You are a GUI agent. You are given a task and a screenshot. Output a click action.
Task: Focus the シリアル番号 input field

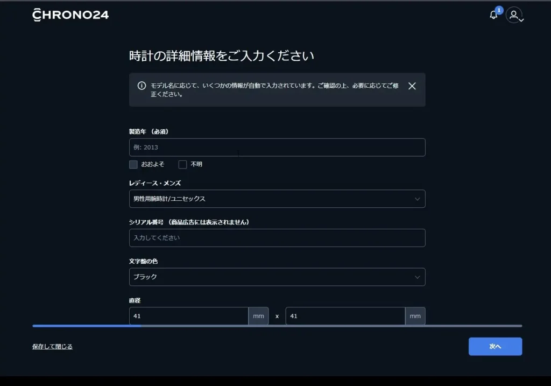(277, 238)
